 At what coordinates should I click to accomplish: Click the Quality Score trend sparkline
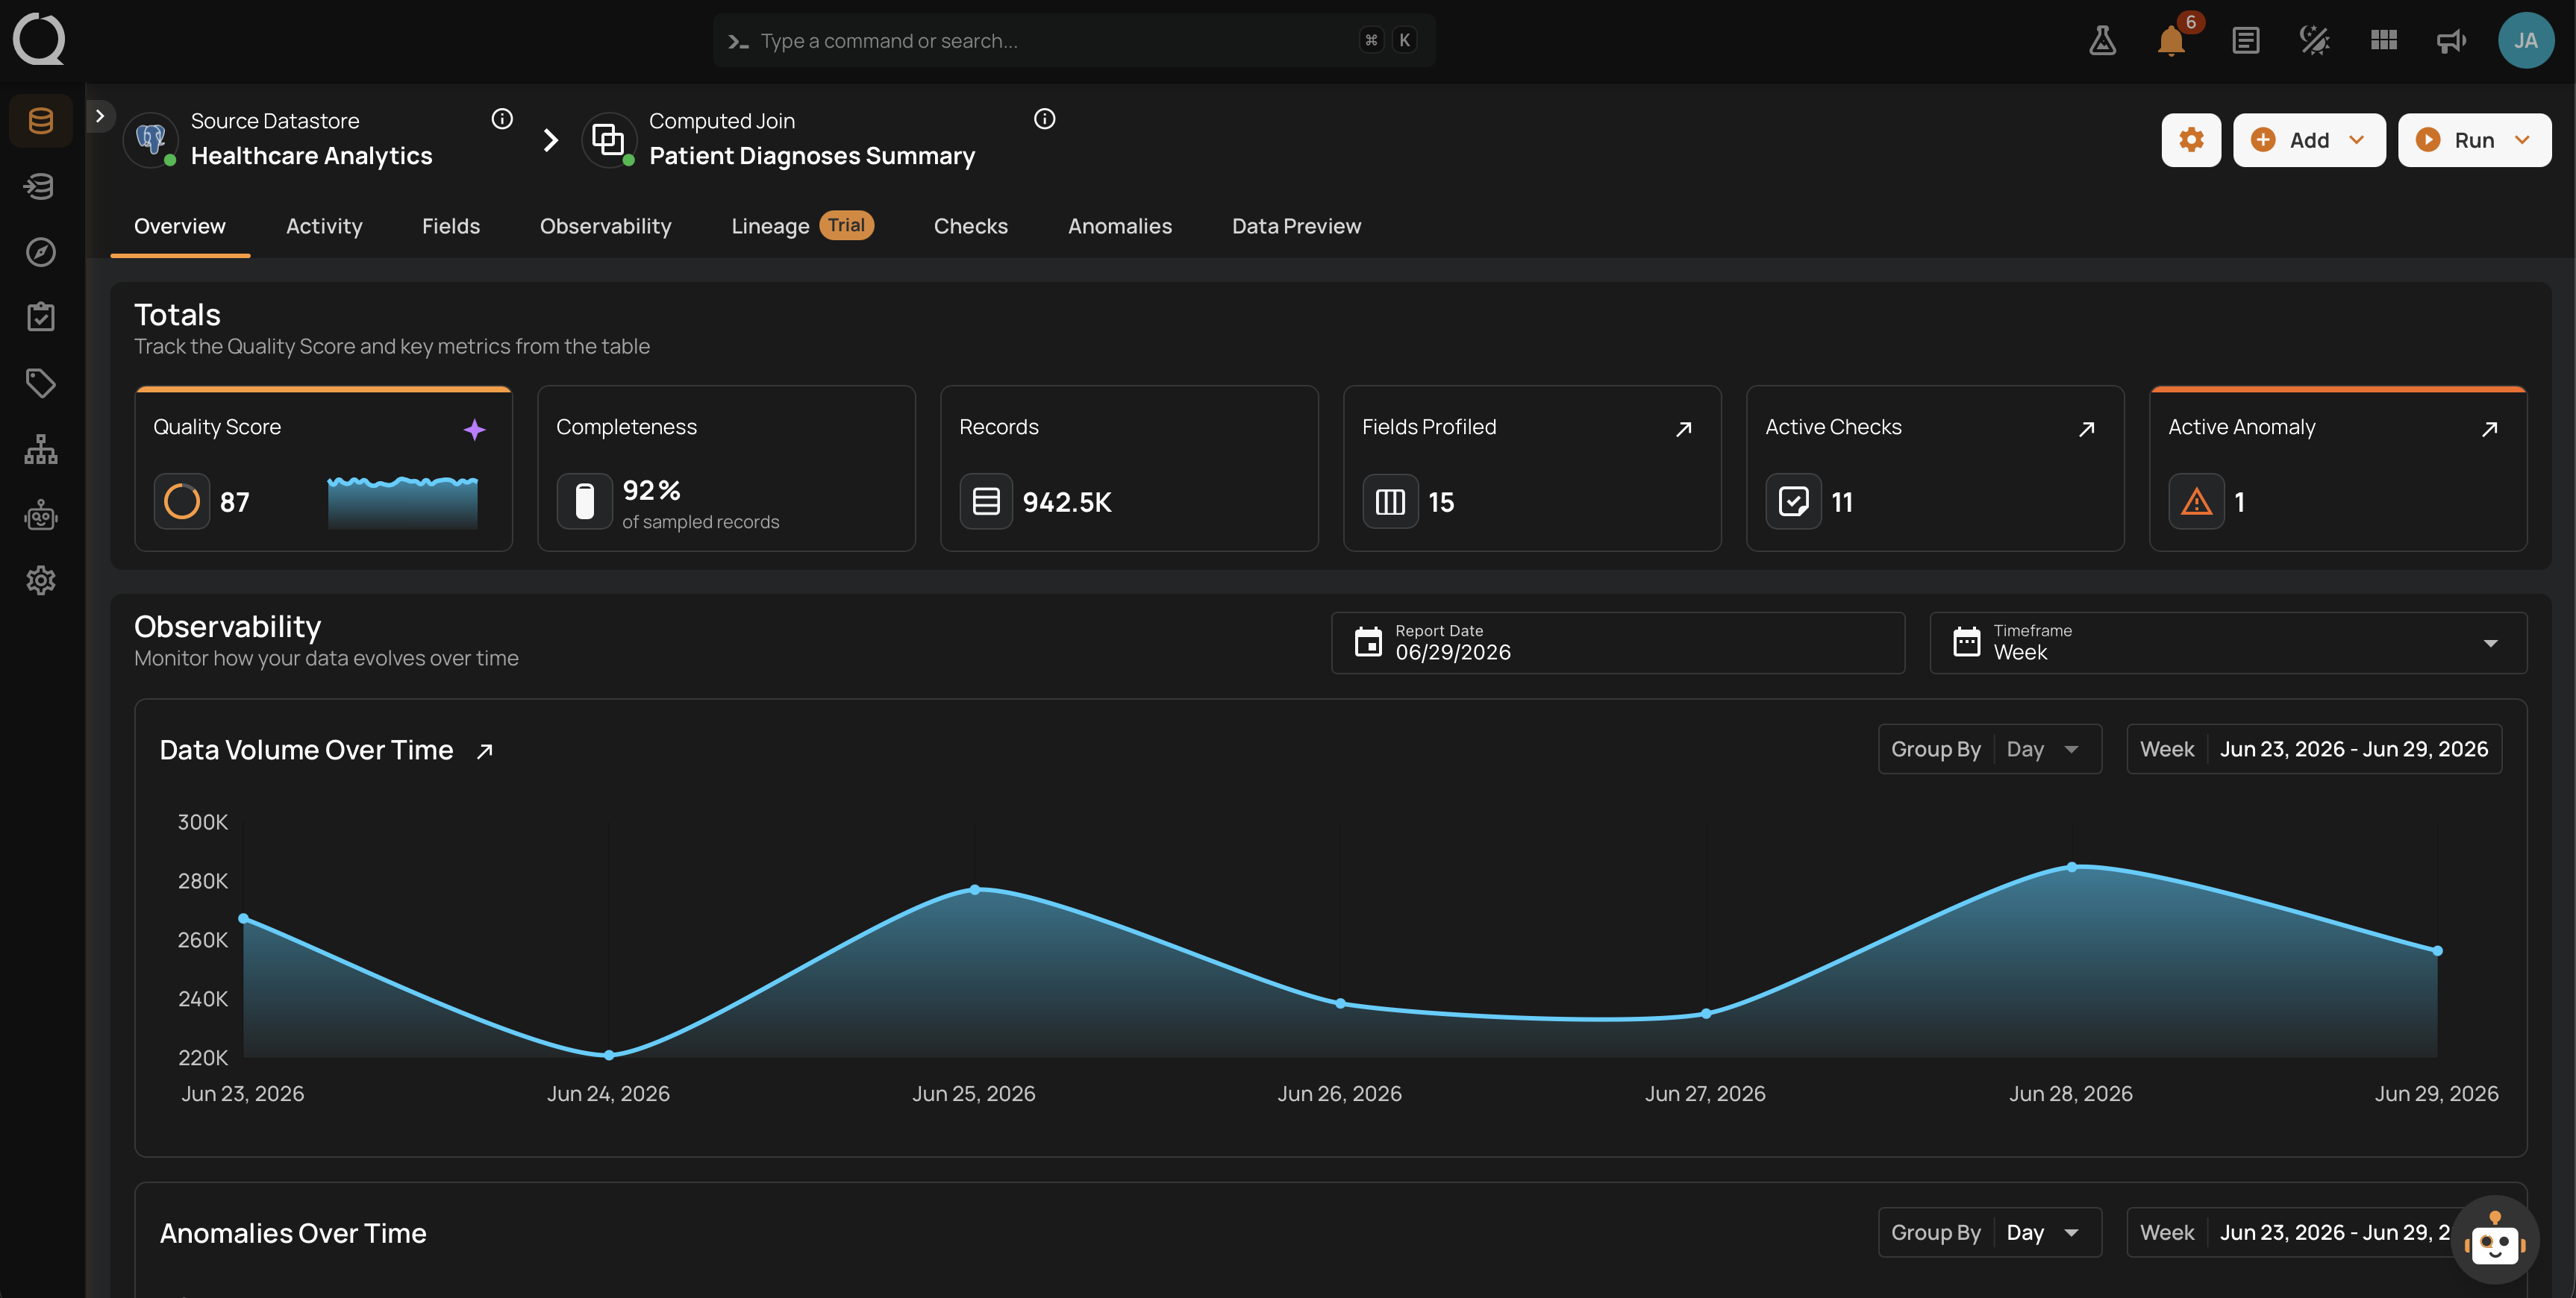tap(403, 502)
